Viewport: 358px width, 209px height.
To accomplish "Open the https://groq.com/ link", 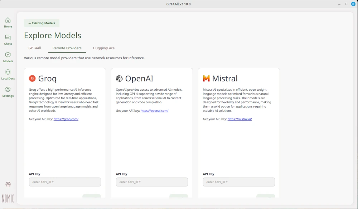I will point(66,119).
